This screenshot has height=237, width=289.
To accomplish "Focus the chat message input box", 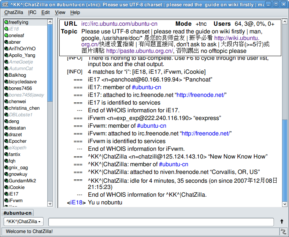I will (161, 222).
